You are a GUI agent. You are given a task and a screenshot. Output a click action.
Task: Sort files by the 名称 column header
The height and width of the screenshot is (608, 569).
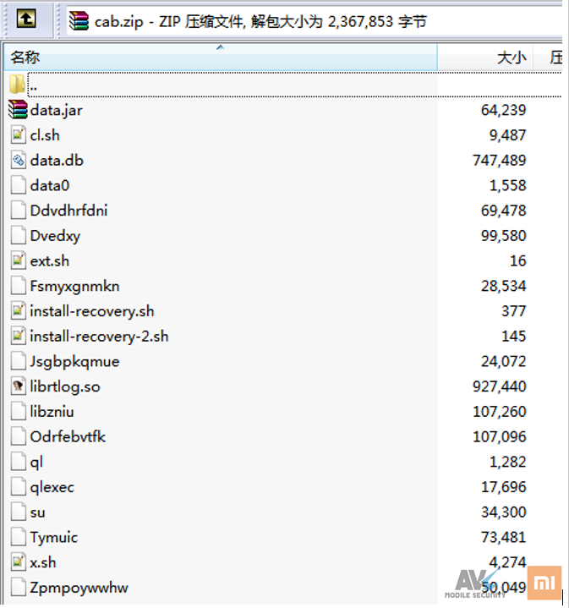(25, 58)
